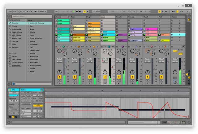Solo the Drums track with S button

[x=59, y=80]
